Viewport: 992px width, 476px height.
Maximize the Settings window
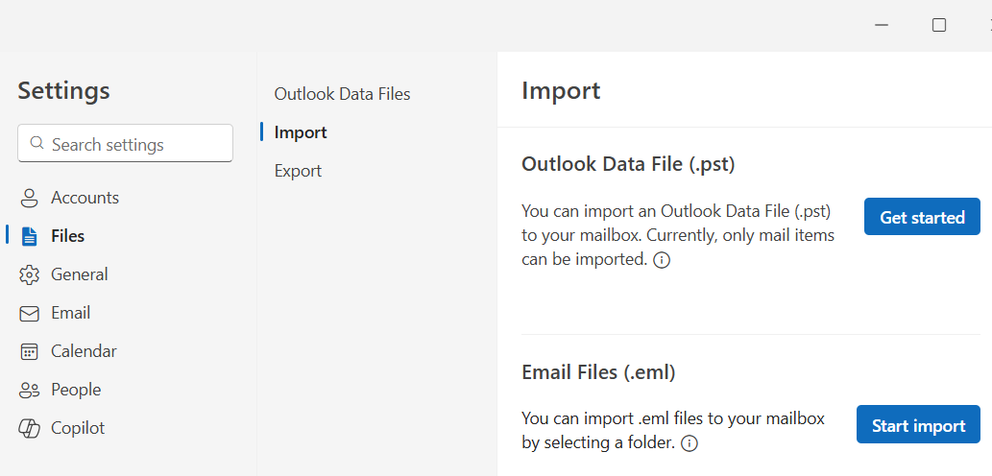click(939, 25)
